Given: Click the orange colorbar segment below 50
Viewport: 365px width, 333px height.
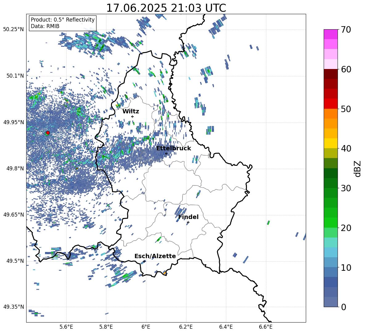Looking at the screenshot, I should coord(331,113).
